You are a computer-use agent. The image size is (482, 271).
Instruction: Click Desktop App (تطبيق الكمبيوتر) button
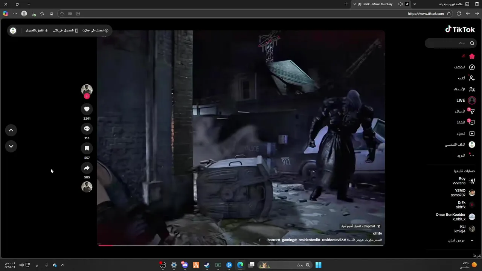tap(37, 30)
